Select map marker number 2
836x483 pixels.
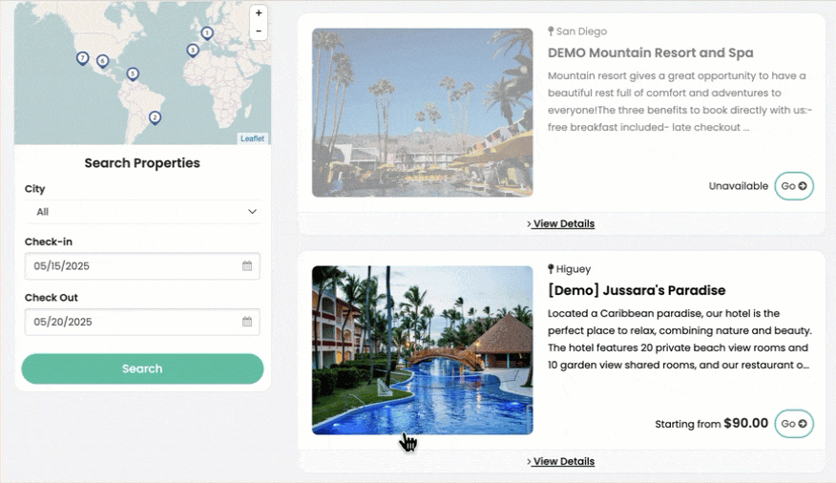point(155,118)
